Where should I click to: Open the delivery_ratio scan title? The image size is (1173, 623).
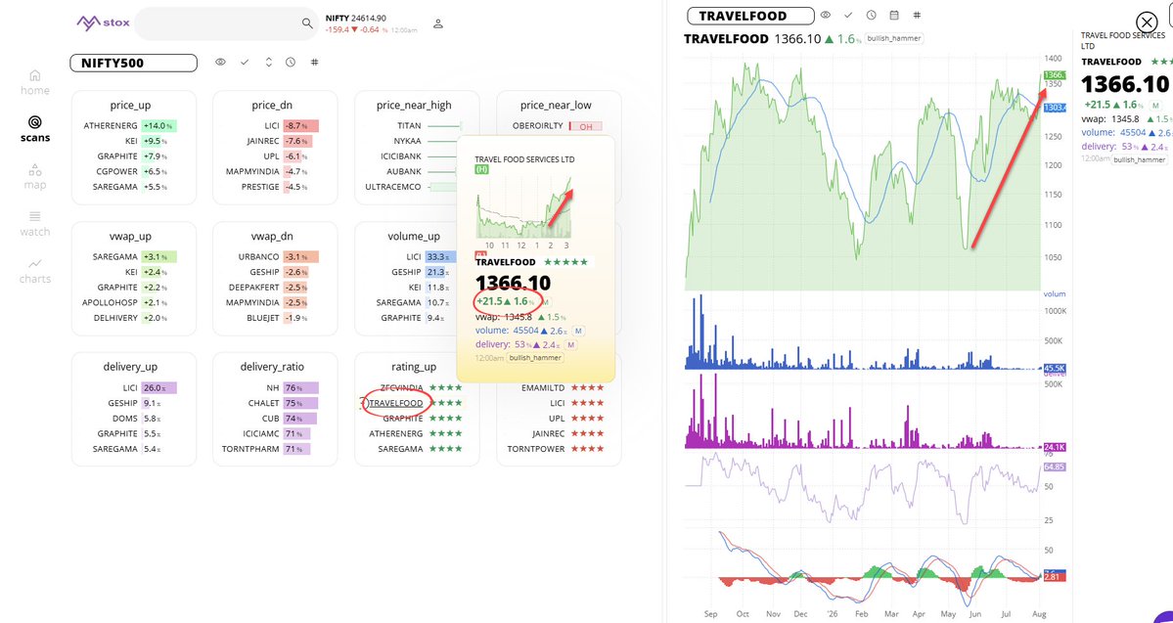pos(272,367)
